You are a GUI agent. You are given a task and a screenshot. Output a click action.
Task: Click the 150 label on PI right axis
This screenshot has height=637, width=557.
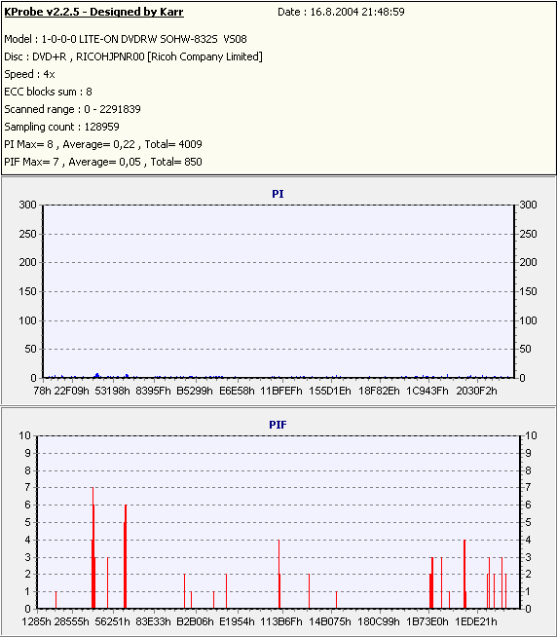528,291
